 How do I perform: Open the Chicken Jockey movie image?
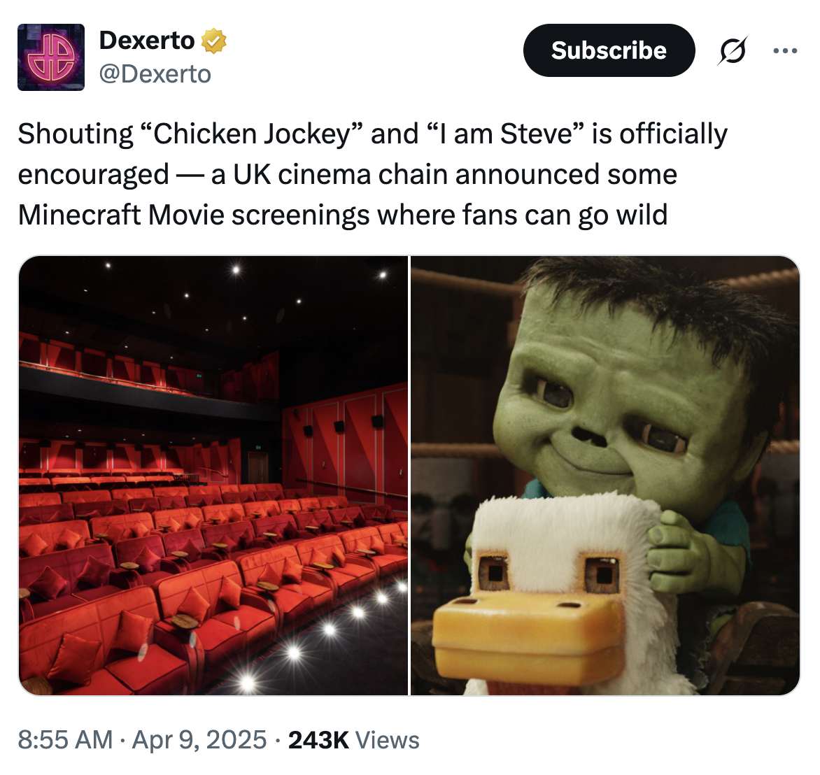(x=605, y=476)
